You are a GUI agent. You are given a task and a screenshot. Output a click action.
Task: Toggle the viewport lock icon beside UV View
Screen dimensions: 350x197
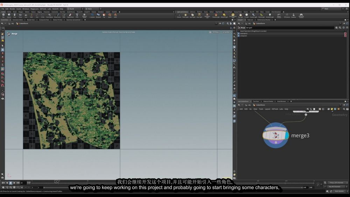pyautogui.click(x=210, y=32)
